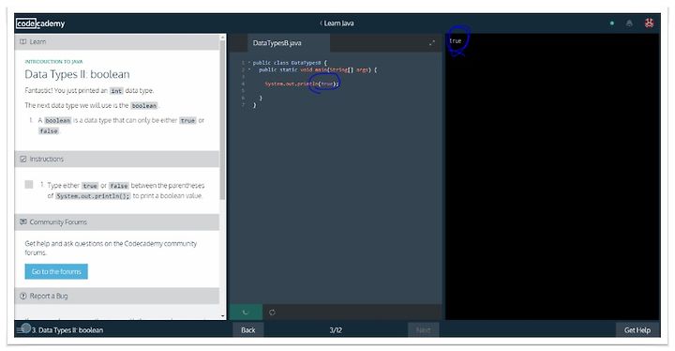This screenshot has height=351, width=675.
Task: Expand the code editor to fullscreen
Action: 432,42
